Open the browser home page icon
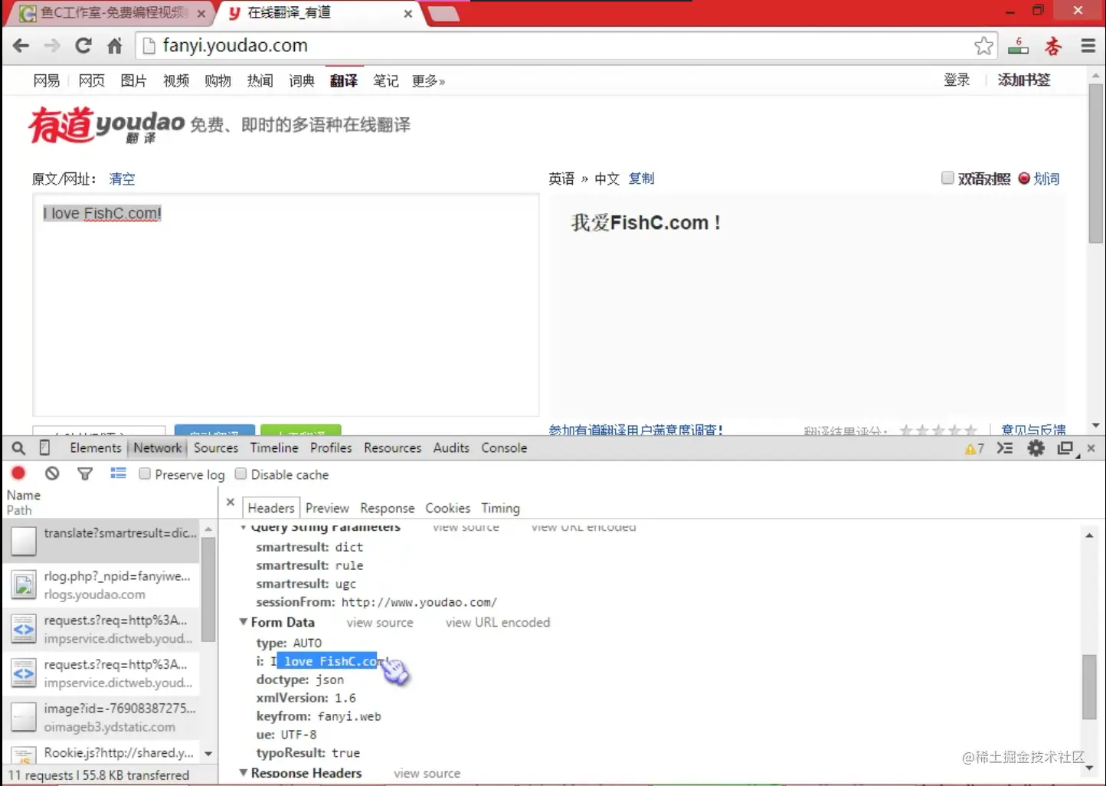This screenshot has width=1106, height=786. coord(115,46)
